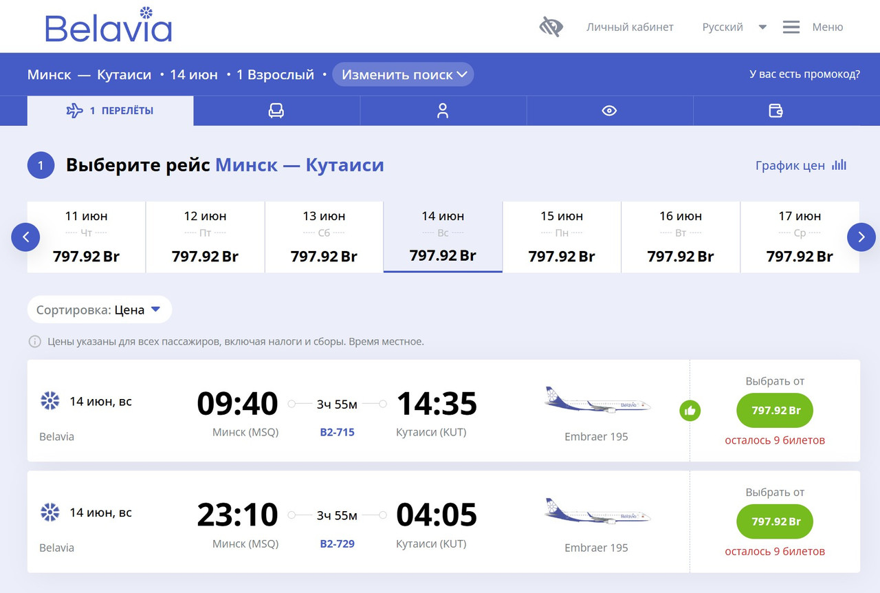Click У вас есть промокод? link
This screenshot has width=880, height=593.
click(804, 74)
